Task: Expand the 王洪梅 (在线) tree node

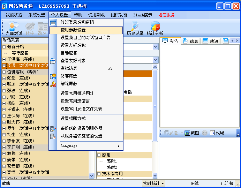Action: [x=4, y=59]
